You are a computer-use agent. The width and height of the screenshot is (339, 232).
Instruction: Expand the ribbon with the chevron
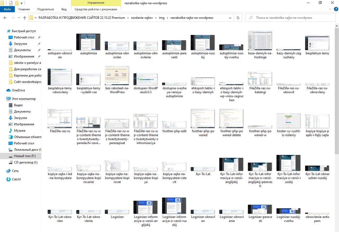(x=330, y=9)
